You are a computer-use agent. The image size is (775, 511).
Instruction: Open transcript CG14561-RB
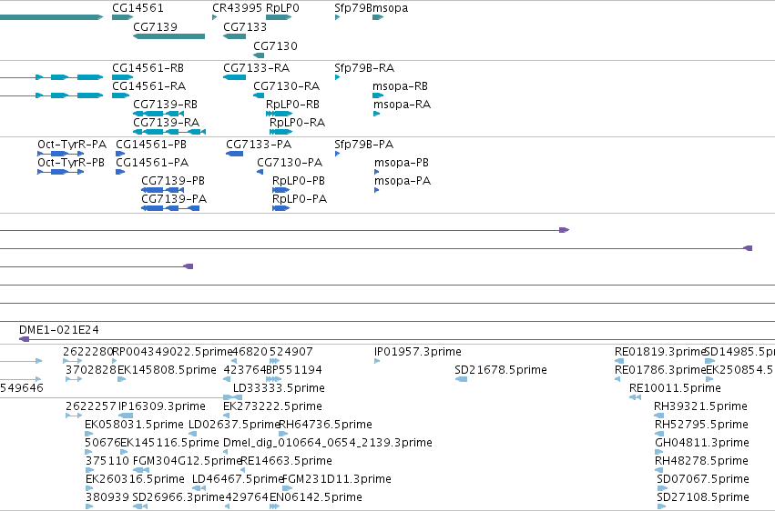122,77
